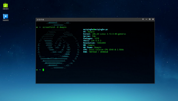This screenshot has height=101, width=178.
Task: Click the "WM Theme: Deepin" line
Action: 92,47
